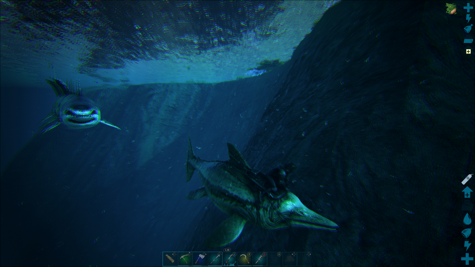Select the rolled item in first hotbar slot
This screenshot has height=267, width=475.
pyautogui.click(x=170, y=259)
